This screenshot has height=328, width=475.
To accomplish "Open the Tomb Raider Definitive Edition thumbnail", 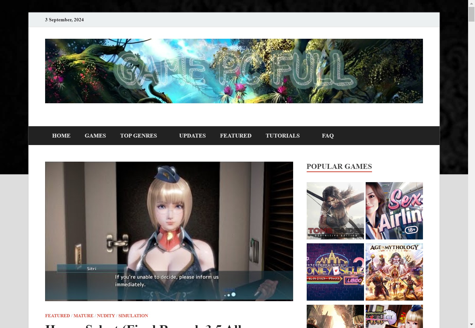I will pyautogui.click(x=335, y=211).
